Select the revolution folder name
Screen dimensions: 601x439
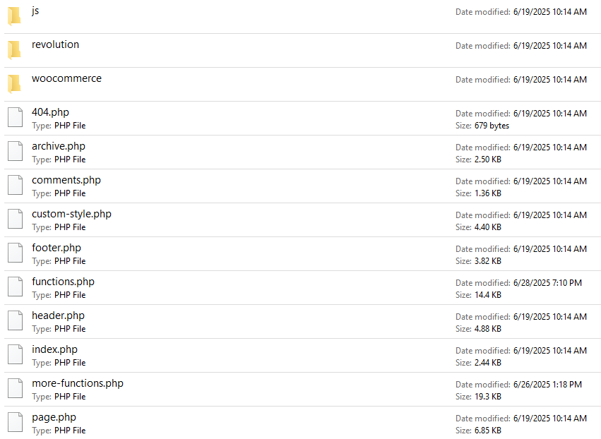[x=55, y=44]
